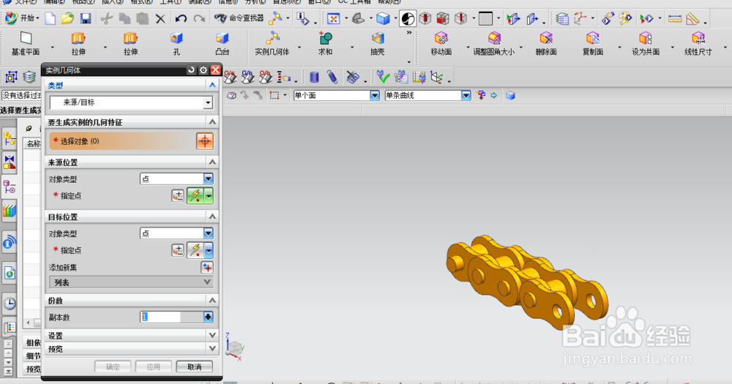Open the reuse library books sidebar icon
Image resolution: width=732 pixels, height=384 pixels.
(x=10, y=211)
